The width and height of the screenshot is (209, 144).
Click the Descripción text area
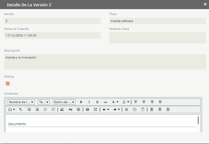coord(105,62)
